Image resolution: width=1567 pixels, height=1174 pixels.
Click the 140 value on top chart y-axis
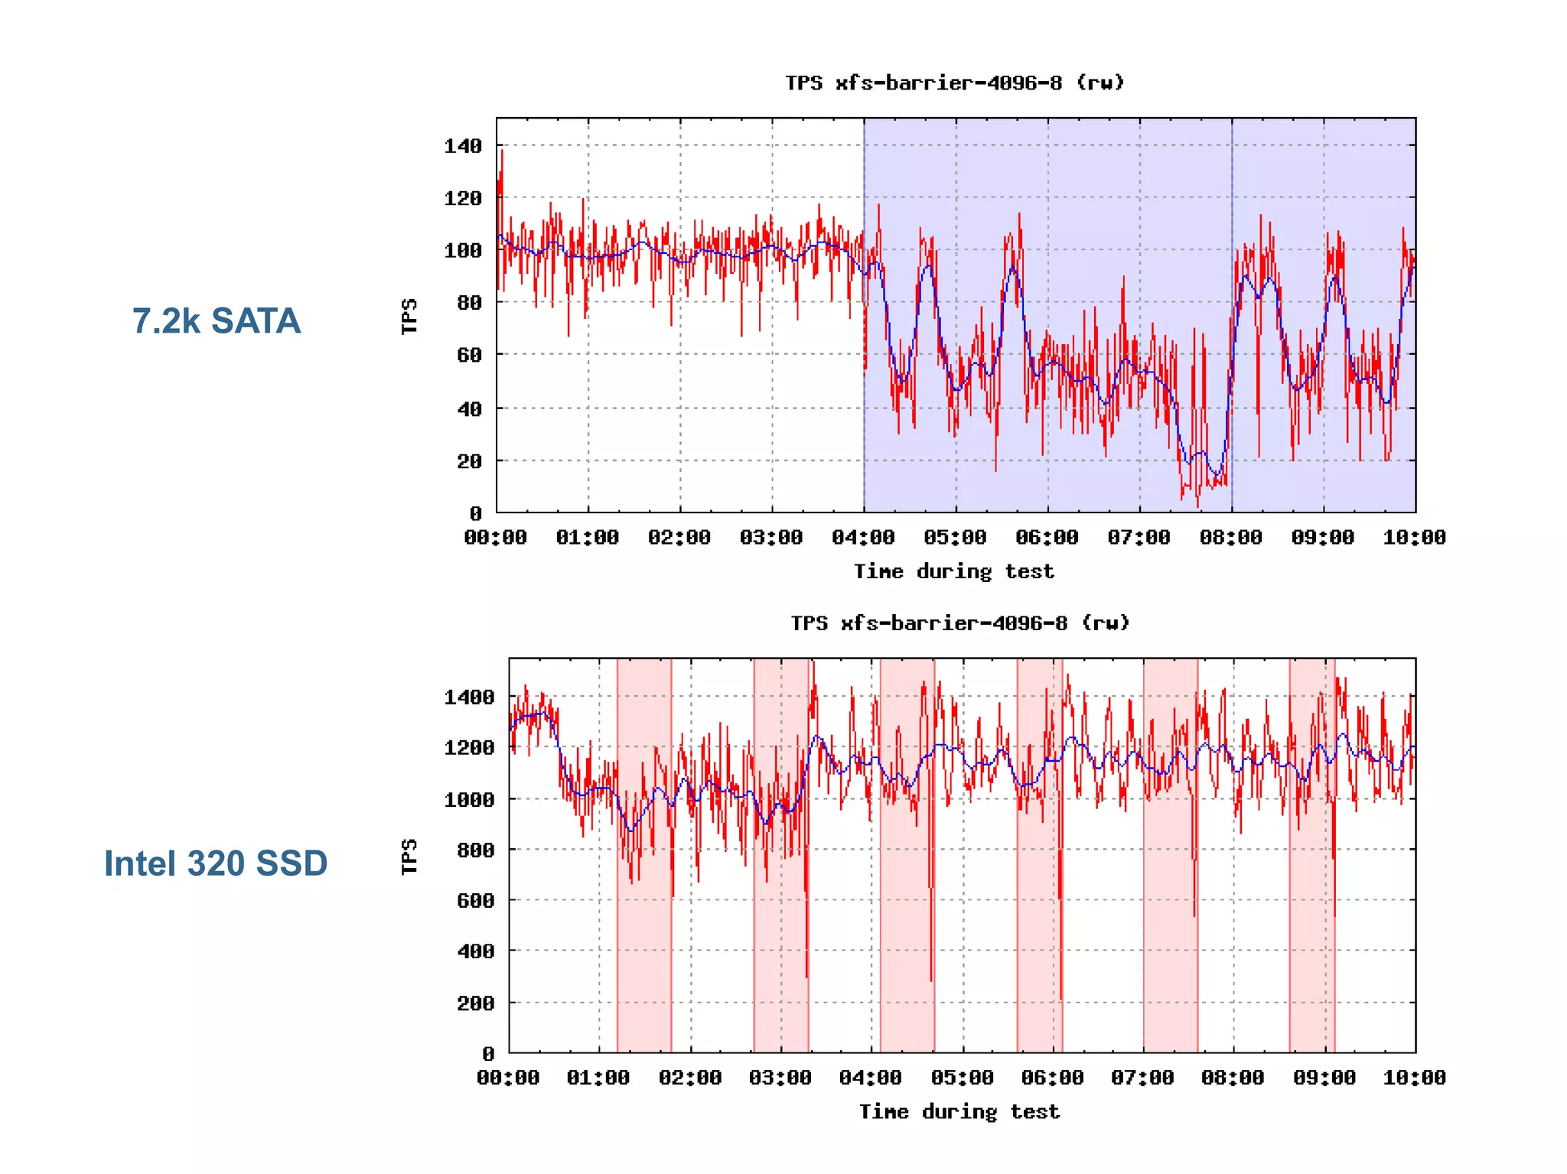tap(463, 145)
